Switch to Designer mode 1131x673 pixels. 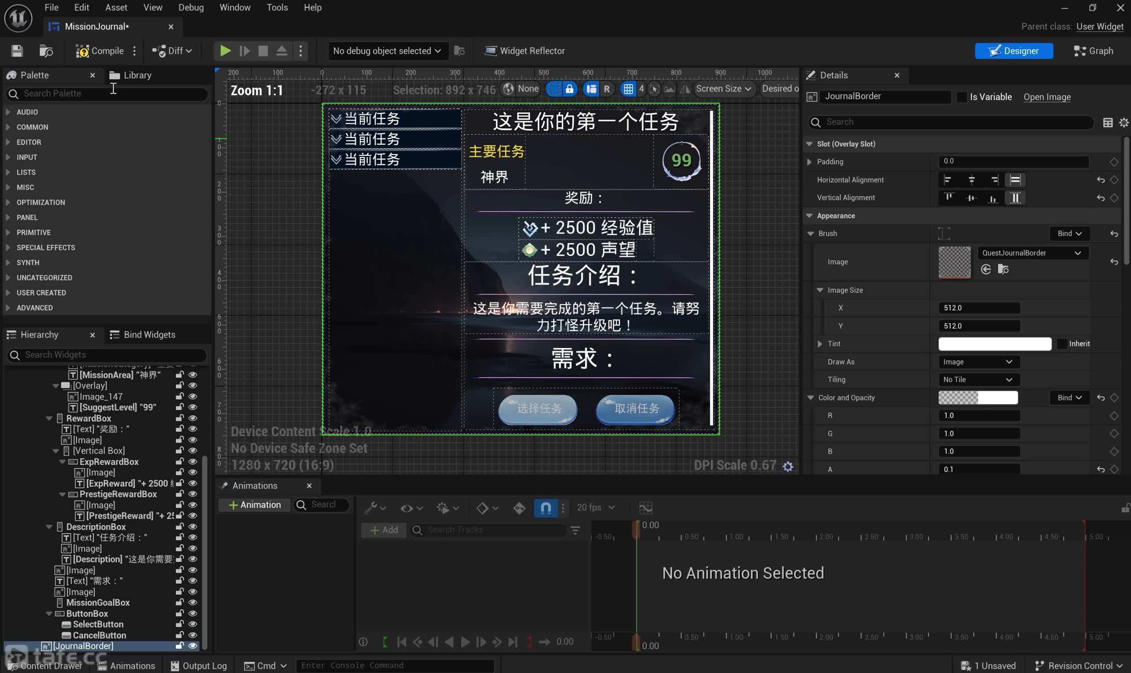tap(1013, 51)
